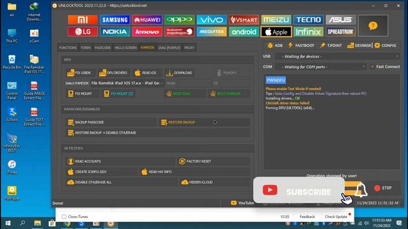Open the YouTube link in status bar
Viewport: 408px width, 229px height.
tap(242, 203)
